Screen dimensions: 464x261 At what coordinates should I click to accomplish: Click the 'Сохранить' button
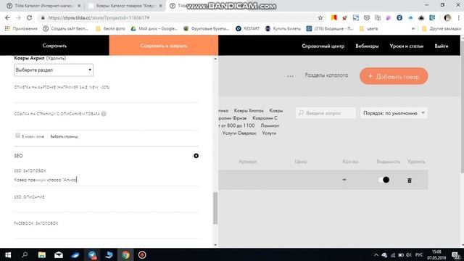tap(54, 46)
